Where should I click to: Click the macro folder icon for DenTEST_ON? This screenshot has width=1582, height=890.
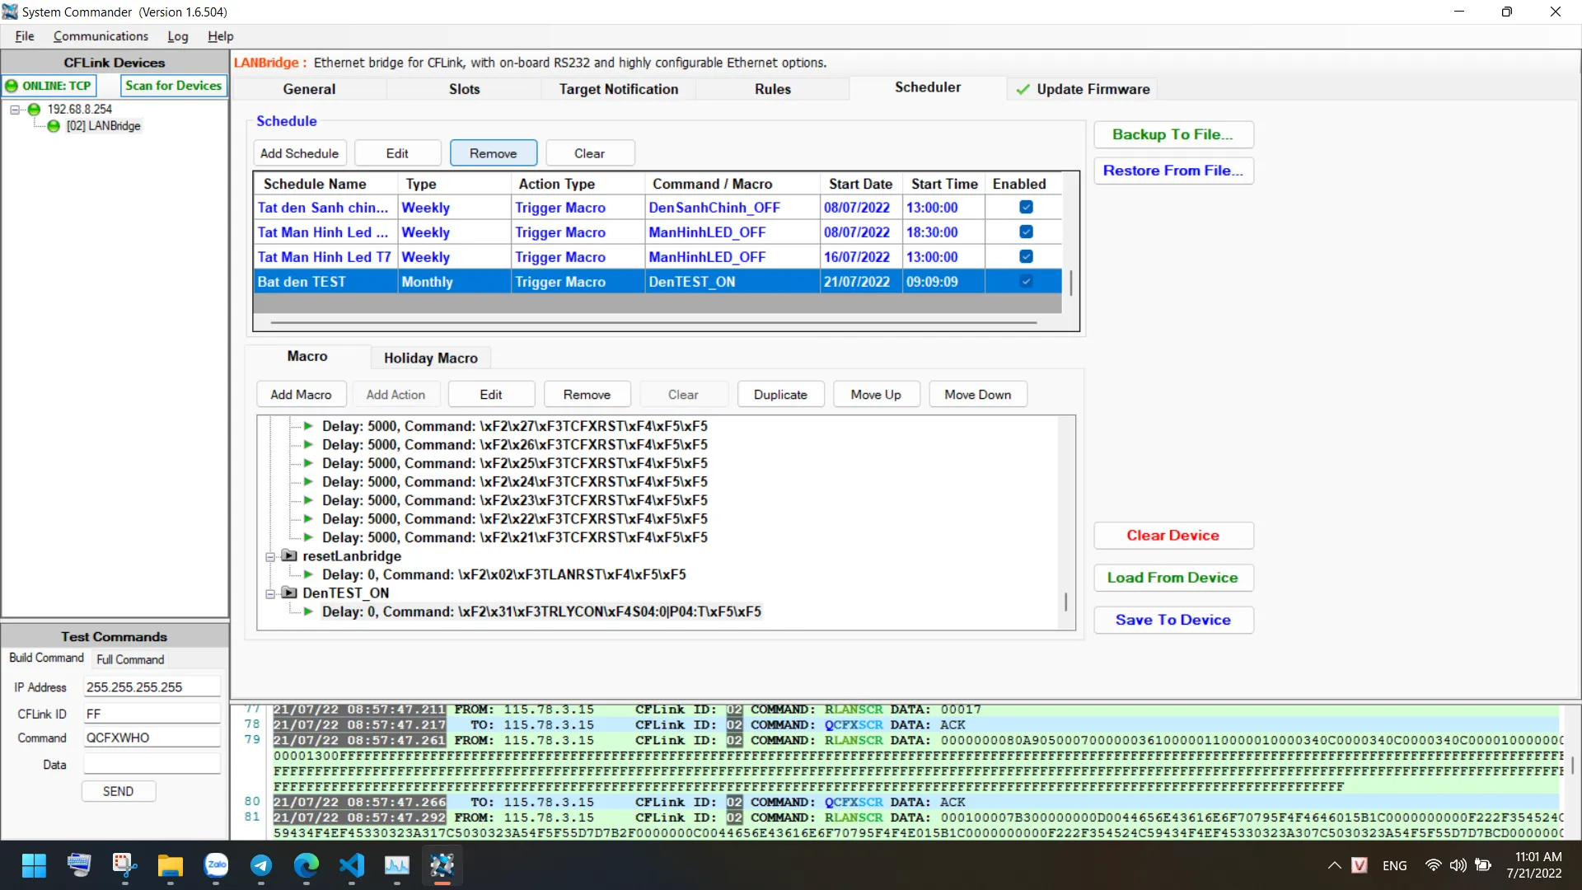click(x=289, y=593)
